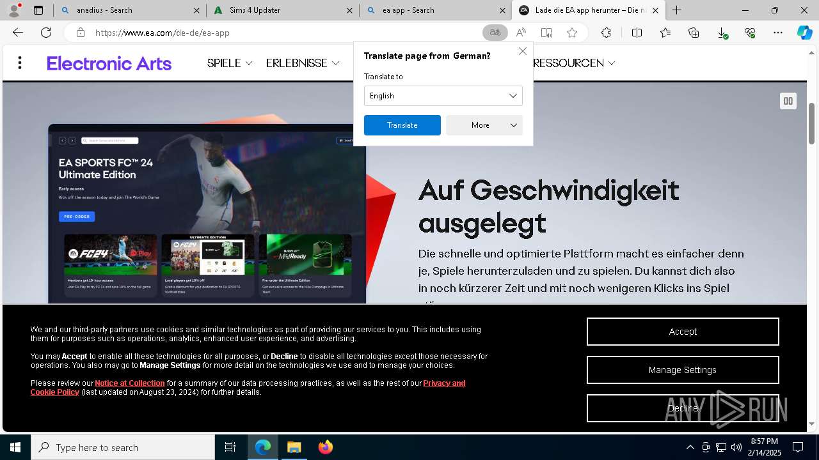The image size is (819, 460).
Task: Click the Windows search box
Action: click(x=123, y=447)
